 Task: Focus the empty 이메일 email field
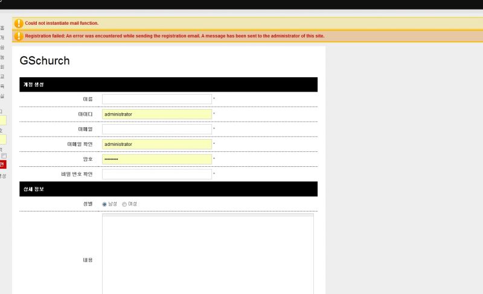point(157,129)
